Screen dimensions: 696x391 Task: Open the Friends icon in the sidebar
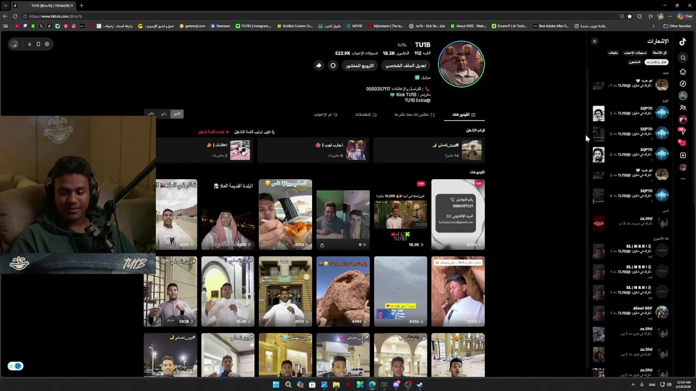coord(683,108)
